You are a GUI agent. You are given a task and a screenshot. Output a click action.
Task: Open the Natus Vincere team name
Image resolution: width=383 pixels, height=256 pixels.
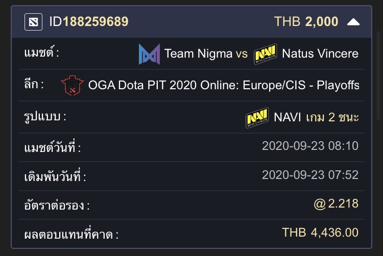[320, 54]
